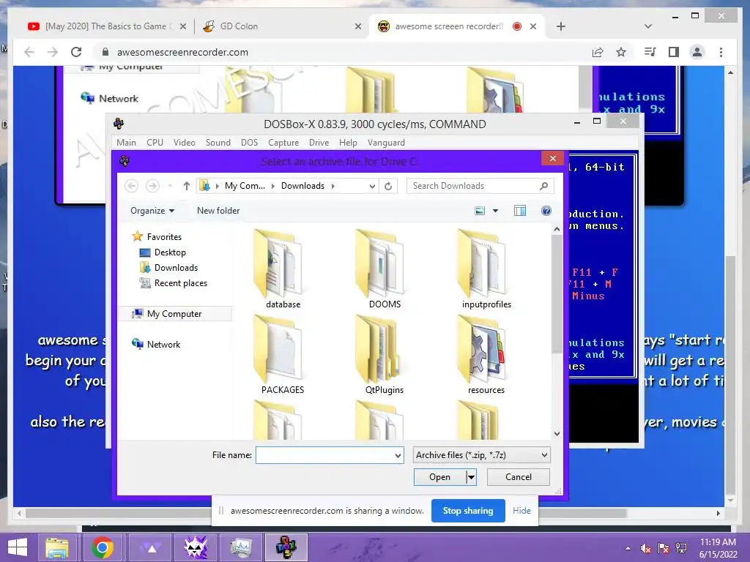Click the change view icon
Image resolution: width=750 pixels, height=562 pixels.
pyautogui.click(x=480, y=211)
